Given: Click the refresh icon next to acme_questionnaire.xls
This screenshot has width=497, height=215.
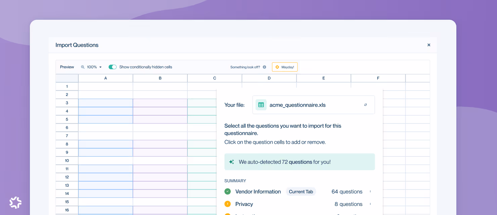Looking at the screenshot, I should 366,105.
